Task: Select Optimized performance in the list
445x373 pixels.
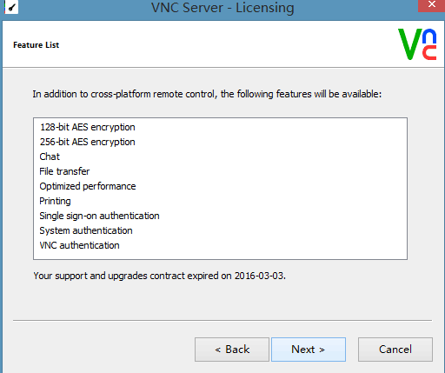Action: [x=88, y=186]
